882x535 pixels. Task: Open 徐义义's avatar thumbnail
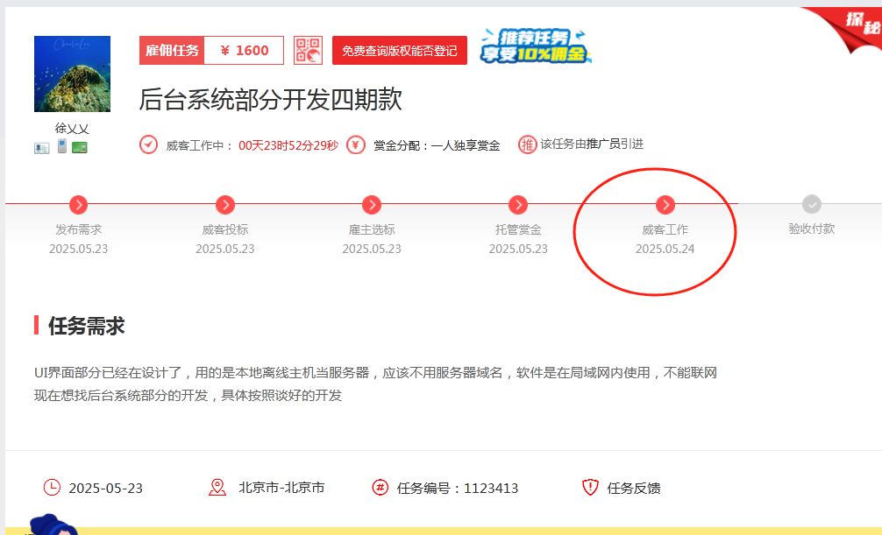[x=74, y=73]
